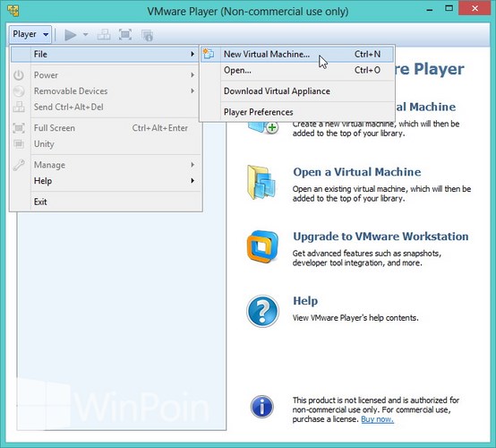This screenshot has height=448, width=496.
Task: Click the New Virtual Machine menu icon
Action: coord(209,54)
